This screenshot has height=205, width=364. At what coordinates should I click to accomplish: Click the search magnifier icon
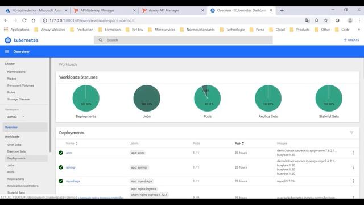coord(101,40)
